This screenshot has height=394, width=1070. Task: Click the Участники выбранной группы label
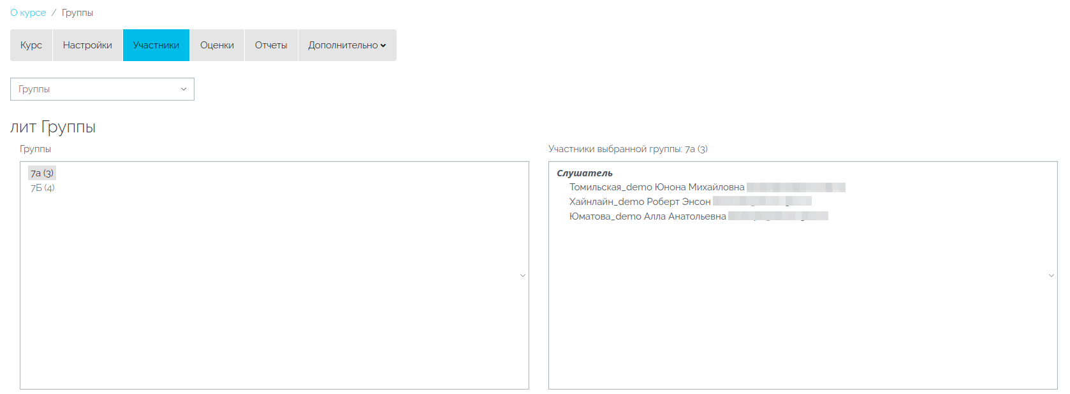tap(628, 149)
